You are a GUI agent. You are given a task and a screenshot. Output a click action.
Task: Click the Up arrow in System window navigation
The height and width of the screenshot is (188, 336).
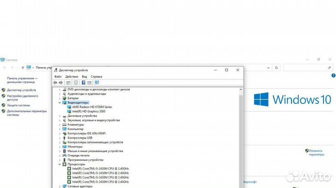click(23, 68)
